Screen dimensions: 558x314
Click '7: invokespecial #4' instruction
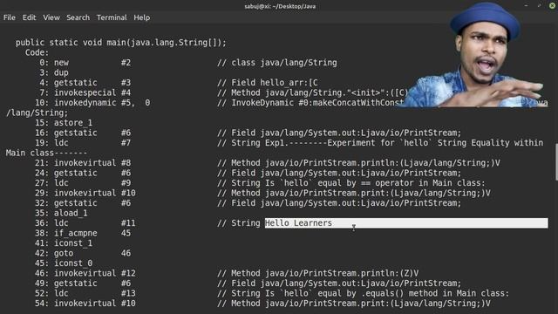tap(85, 92)
